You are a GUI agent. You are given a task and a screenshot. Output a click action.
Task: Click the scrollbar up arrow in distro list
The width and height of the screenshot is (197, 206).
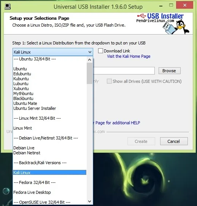(89, 60)
